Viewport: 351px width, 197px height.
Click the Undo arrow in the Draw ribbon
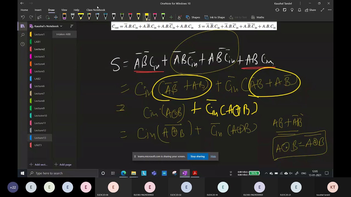[23, 17]
